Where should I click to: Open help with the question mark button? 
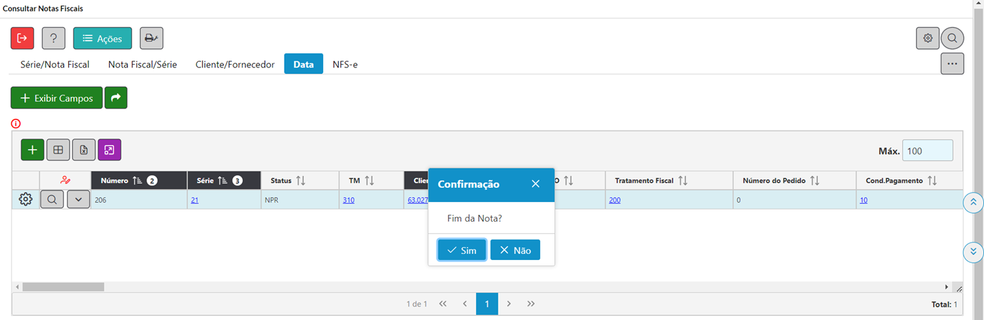tap(53, 38)
